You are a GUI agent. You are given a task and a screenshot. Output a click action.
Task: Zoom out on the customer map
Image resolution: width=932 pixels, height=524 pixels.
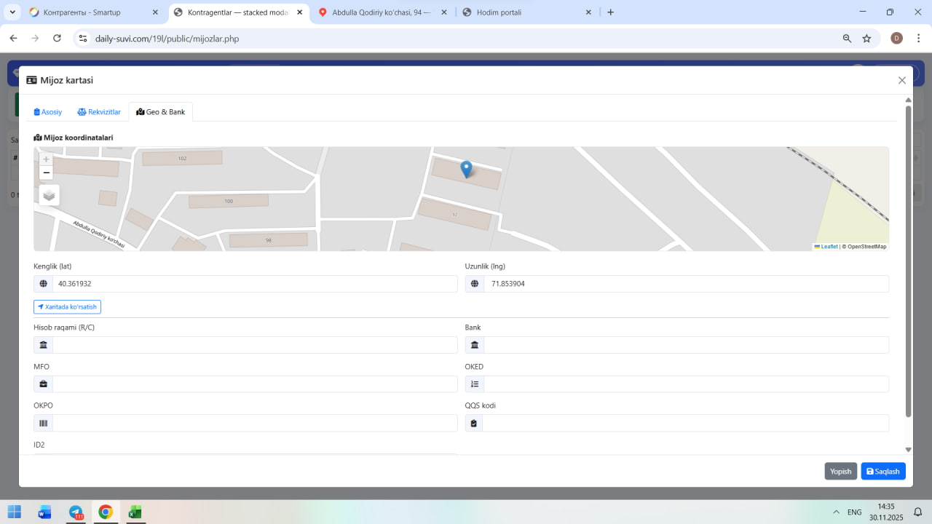[47, 172]
